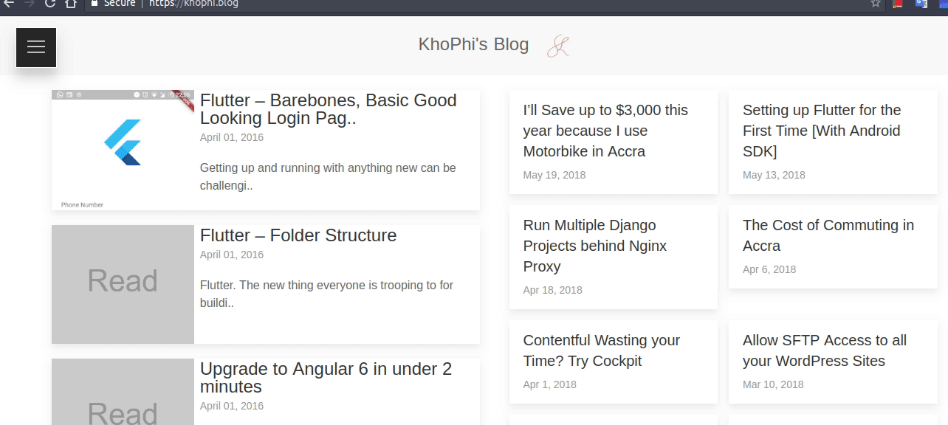Click the red extension icon in toolbar
This screenshot has width=948, height=425.
click(898, 3)
